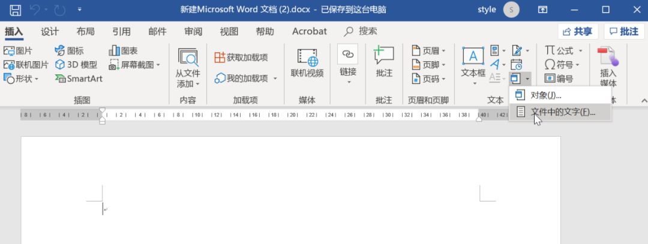Viewport: 648px width, 244px height.
Task: Open the 文本框 text box menu
Action: tap(473, 66)
